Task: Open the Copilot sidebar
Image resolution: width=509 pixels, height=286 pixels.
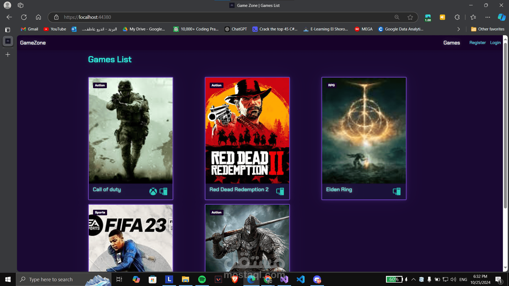Action: [502, 17]
